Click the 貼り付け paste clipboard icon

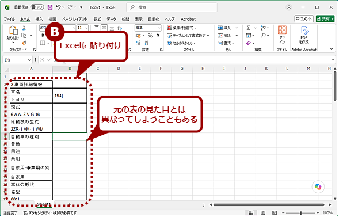pos(13,31)
